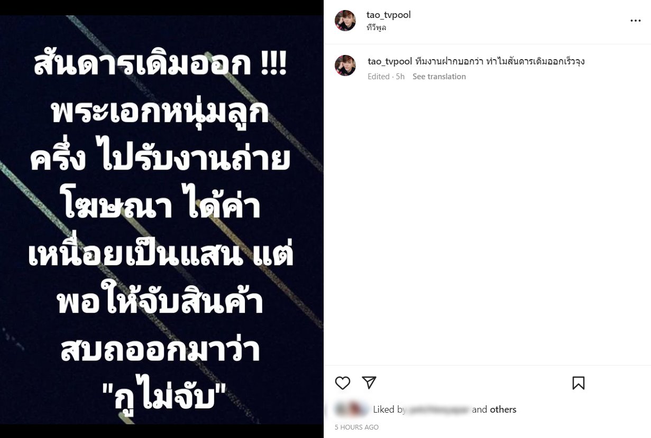This screenshot has width=651, height=438.
Task: Click the Edited · 5h timestamp
Action: coord(386,77)
